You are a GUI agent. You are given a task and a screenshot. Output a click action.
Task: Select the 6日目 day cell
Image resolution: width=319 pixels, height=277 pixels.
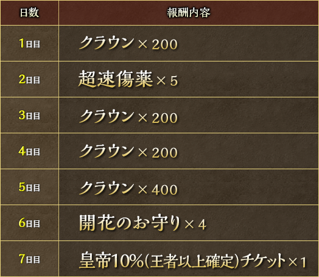[x=29, y=223]
